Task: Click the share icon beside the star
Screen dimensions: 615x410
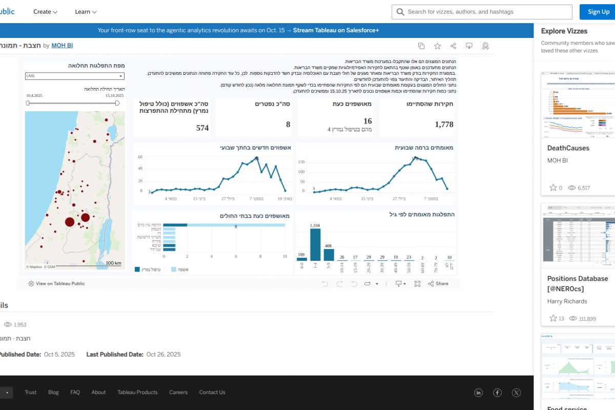Action: (x=453, y=46)
